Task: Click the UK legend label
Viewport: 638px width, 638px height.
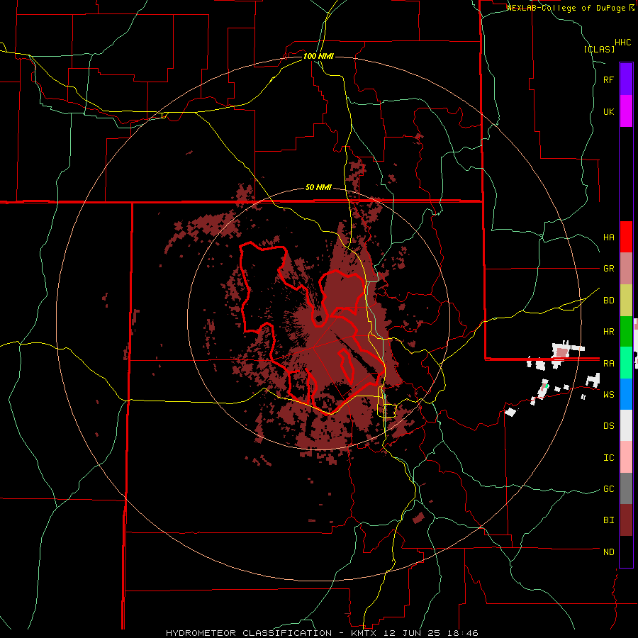Action: (609, 112)
